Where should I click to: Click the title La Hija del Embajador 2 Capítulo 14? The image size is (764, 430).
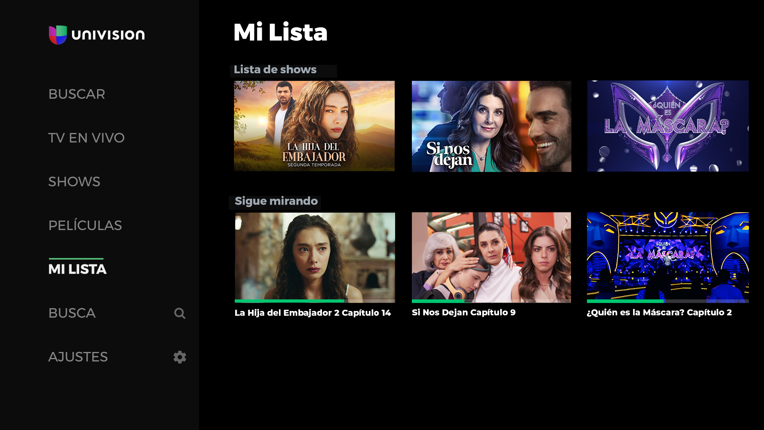click(x=313, y=313)
